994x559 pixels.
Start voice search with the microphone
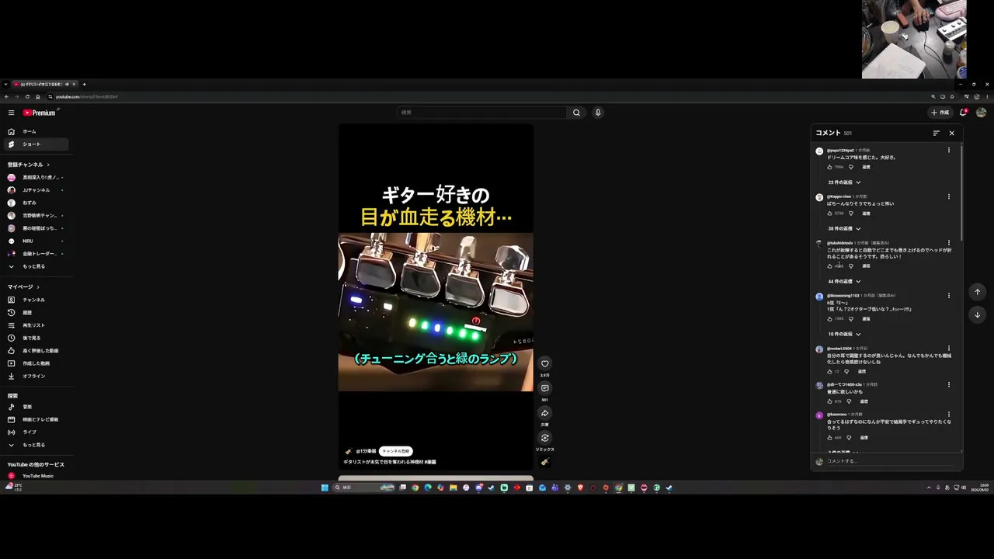[x=598, y=113]
